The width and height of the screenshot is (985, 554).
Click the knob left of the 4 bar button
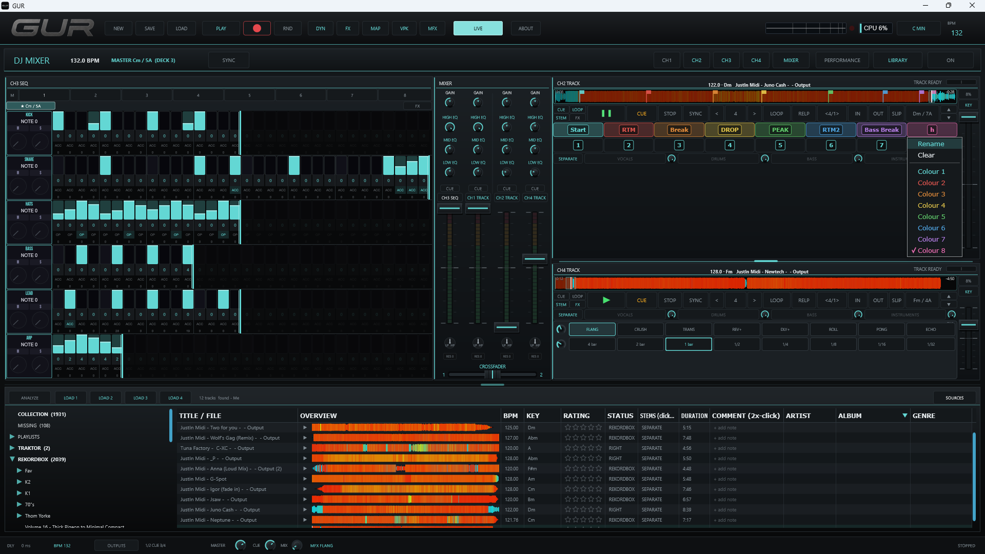[x=561, y=344]
